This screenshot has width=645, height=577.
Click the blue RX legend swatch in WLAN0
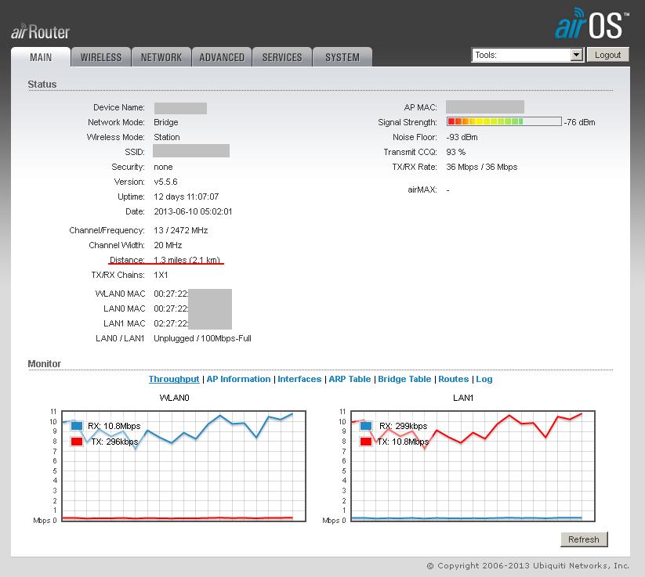tap(77, 426)
